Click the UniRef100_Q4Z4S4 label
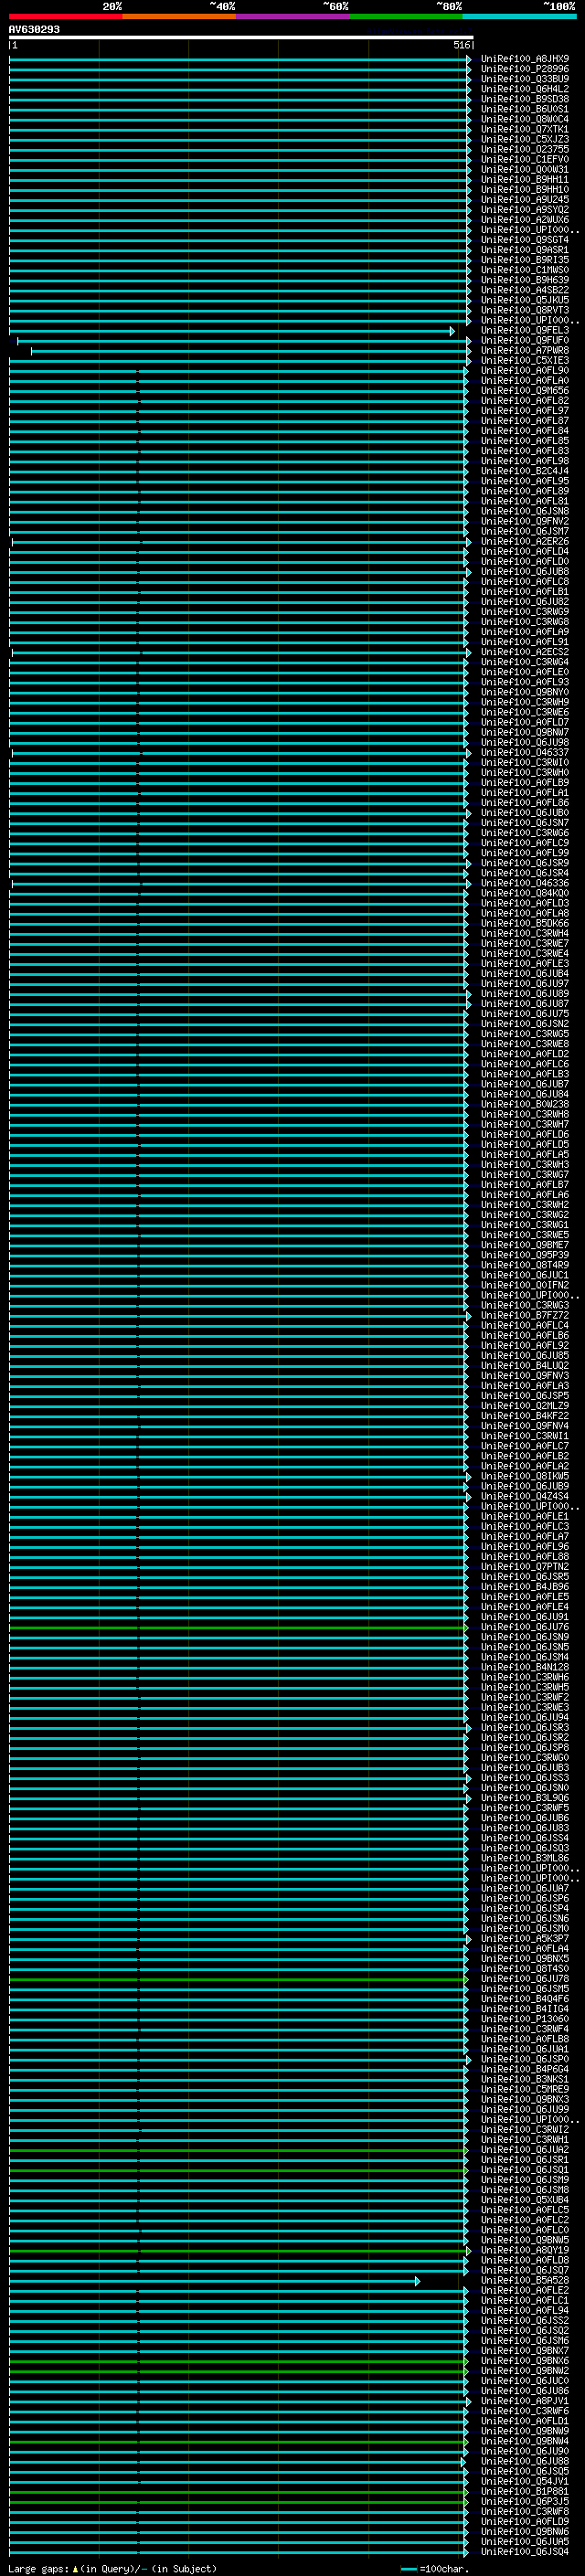 click(525, 1497)
